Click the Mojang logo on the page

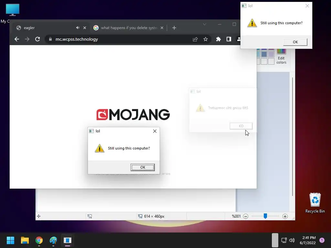point(133,115)
